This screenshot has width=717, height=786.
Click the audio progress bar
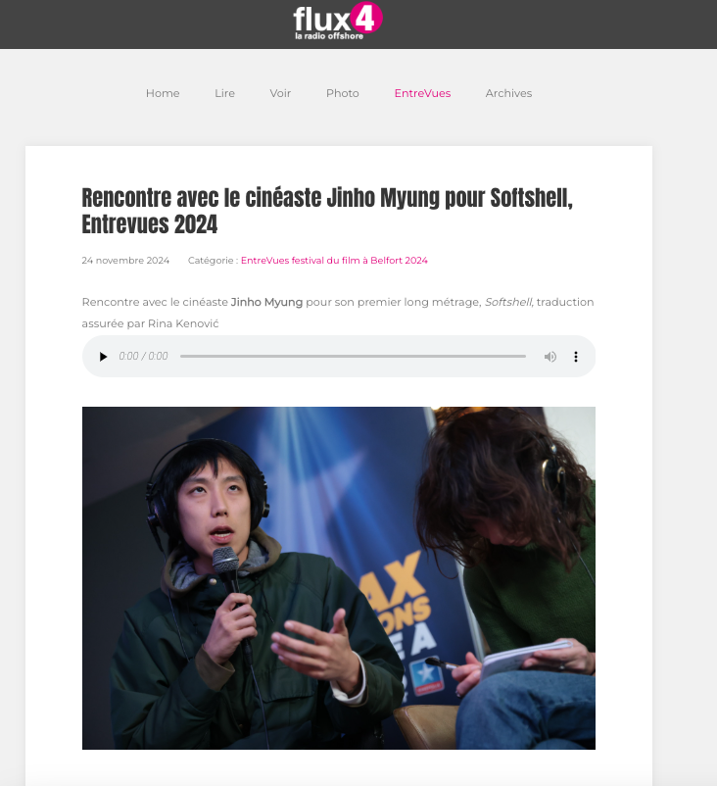[x=353, y=357]
